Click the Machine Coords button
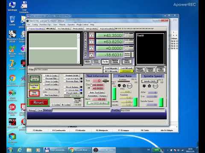The height and width of the screenshot is (153, 205). pyautogui.click(x=115, y=62)
